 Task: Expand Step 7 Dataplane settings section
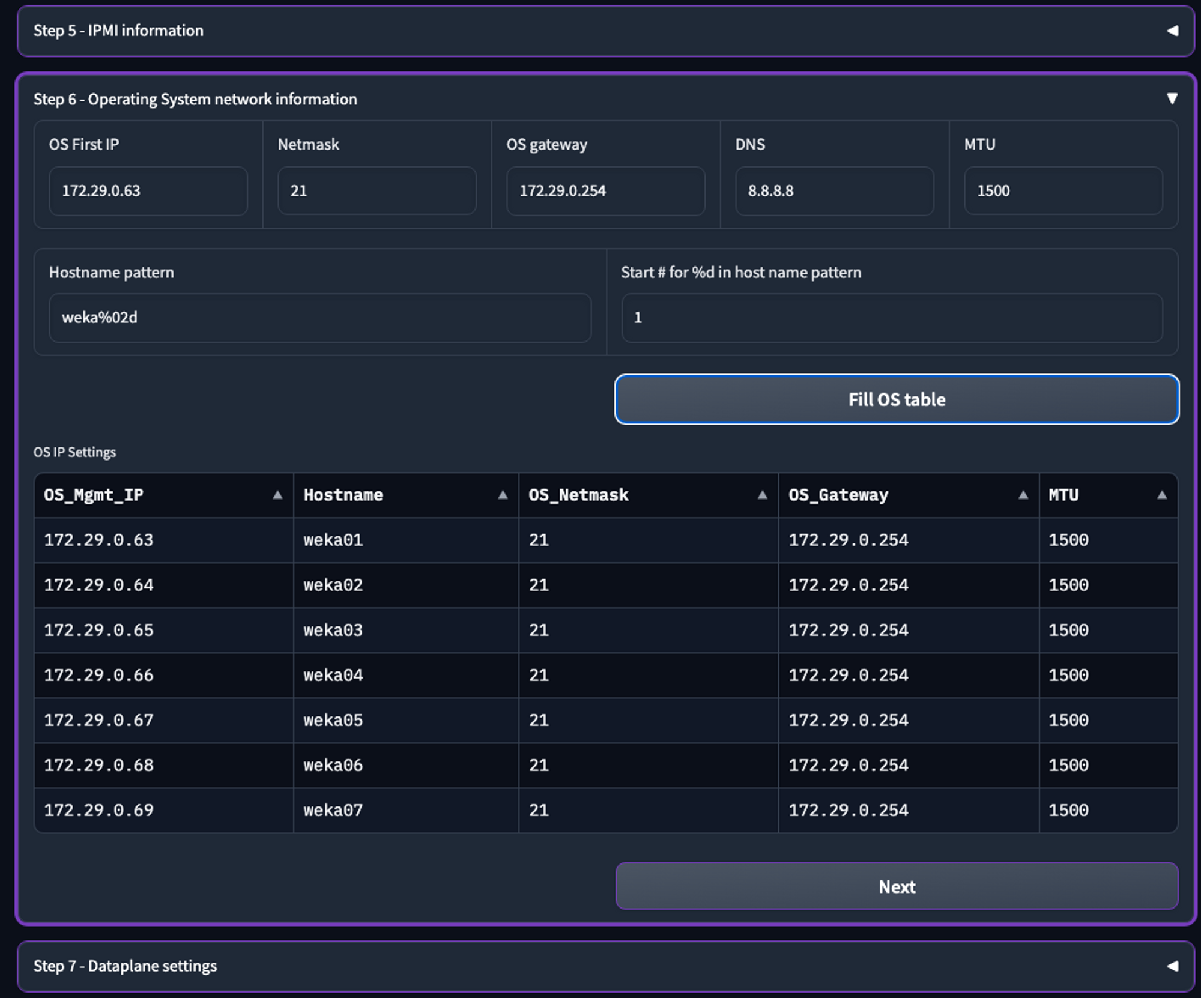[x=1172, y=966]
